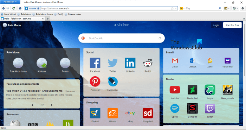
Task: Open the Deviant Art icon
Action: click(x=192, y=90)
